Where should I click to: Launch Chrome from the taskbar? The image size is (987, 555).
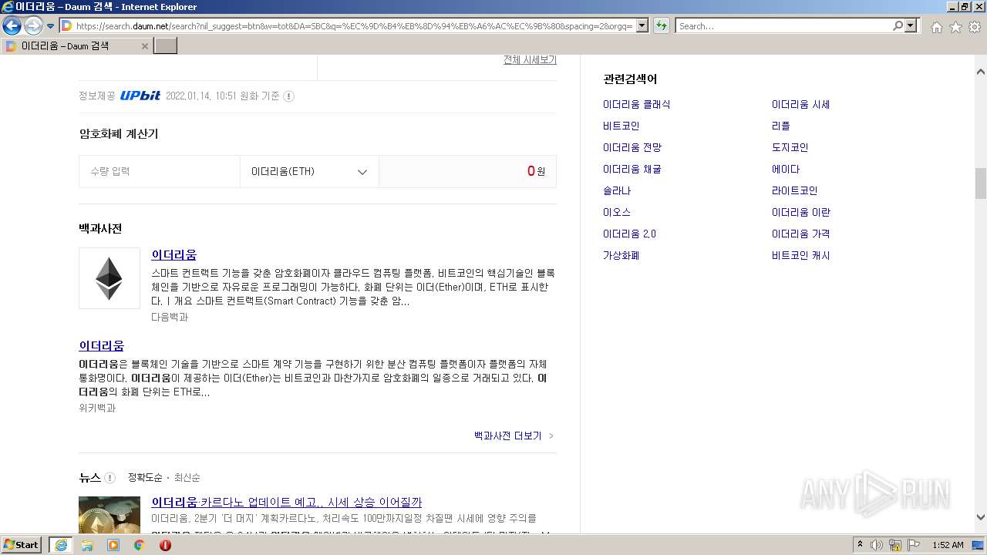(140, 545)
